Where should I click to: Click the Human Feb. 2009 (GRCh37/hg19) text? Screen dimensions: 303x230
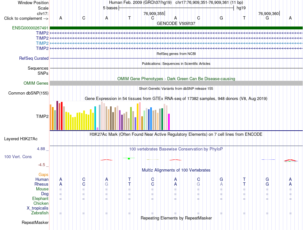[140, 3]
